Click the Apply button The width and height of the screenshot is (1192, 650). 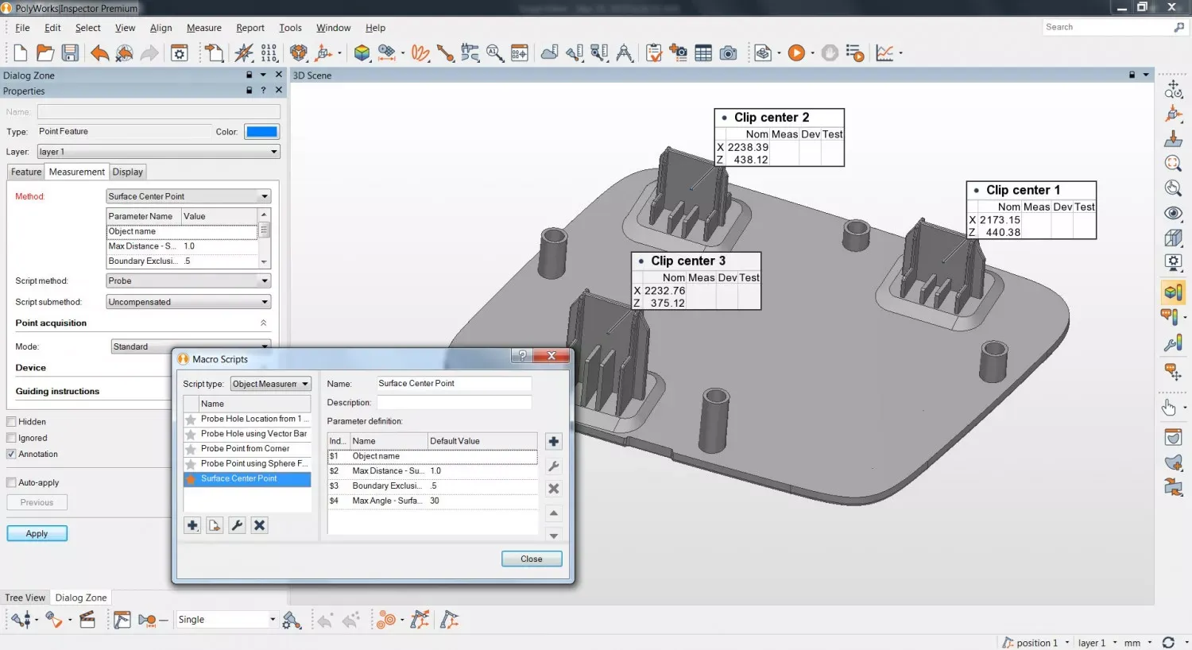(x=37, y=532)
